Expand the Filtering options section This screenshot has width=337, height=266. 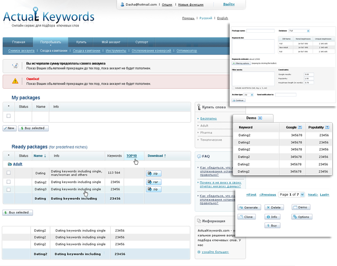(241, 63)
